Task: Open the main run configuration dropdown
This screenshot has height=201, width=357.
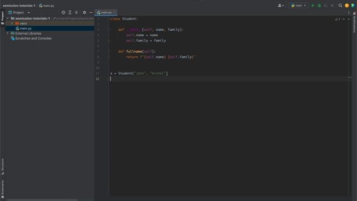Action: (298, 6)
